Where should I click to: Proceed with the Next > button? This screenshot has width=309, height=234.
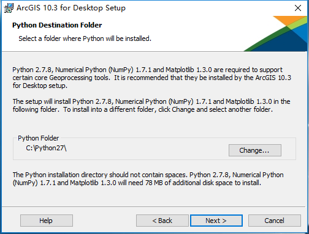(x=216, y=221)
